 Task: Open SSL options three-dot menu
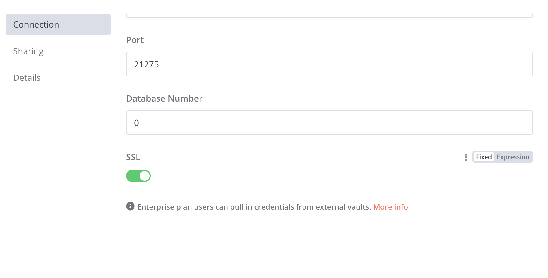click(x=466, y=157)
